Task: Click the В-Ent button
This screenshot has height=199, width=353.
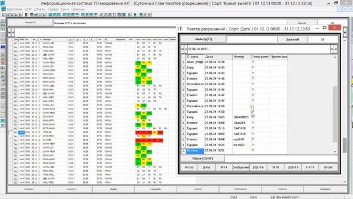Action: pos(328,167)
